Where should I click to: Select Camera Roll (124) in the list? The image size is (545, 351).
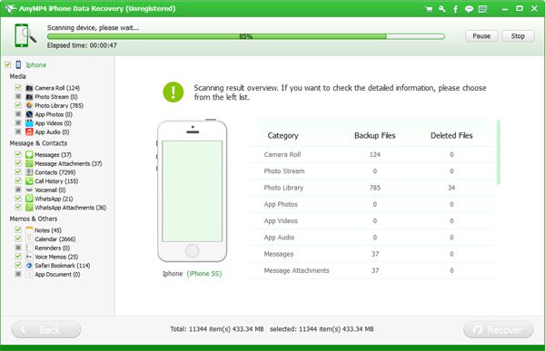click(x=57, y=88)
